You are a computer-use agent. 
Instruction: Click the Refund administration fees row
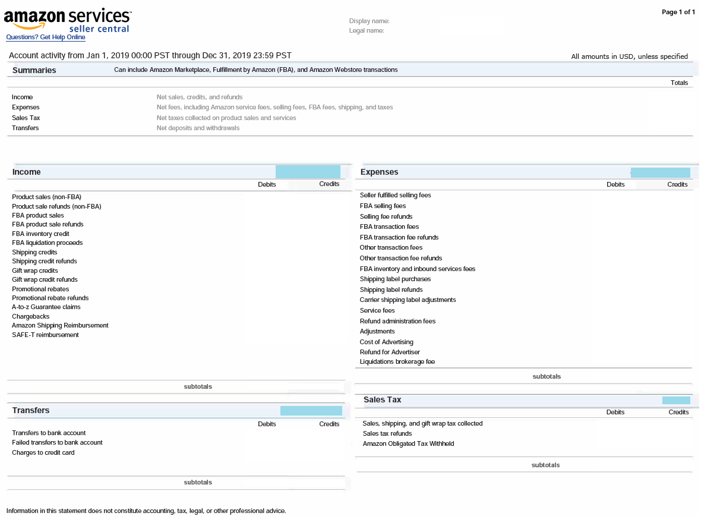click(x=397, y=322)
